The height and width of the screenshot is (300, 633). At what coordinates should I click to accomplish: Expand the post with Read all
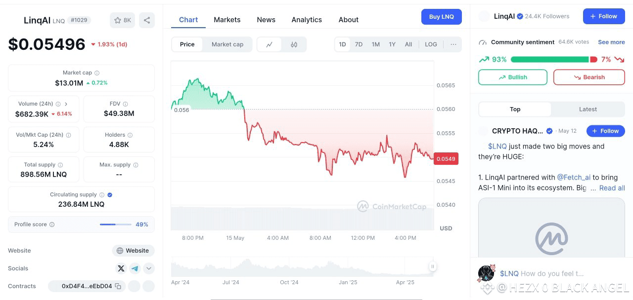[x=612, y=188]
